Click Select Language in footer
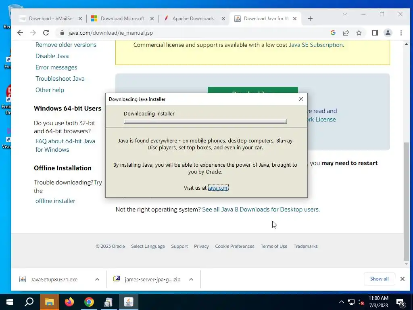 coord(148,246)
